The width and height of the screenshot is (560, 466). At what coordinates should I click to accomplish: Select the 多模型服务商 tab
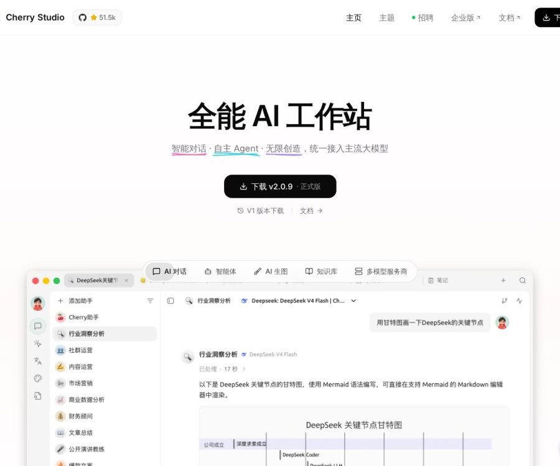click(x=381, y=272)
